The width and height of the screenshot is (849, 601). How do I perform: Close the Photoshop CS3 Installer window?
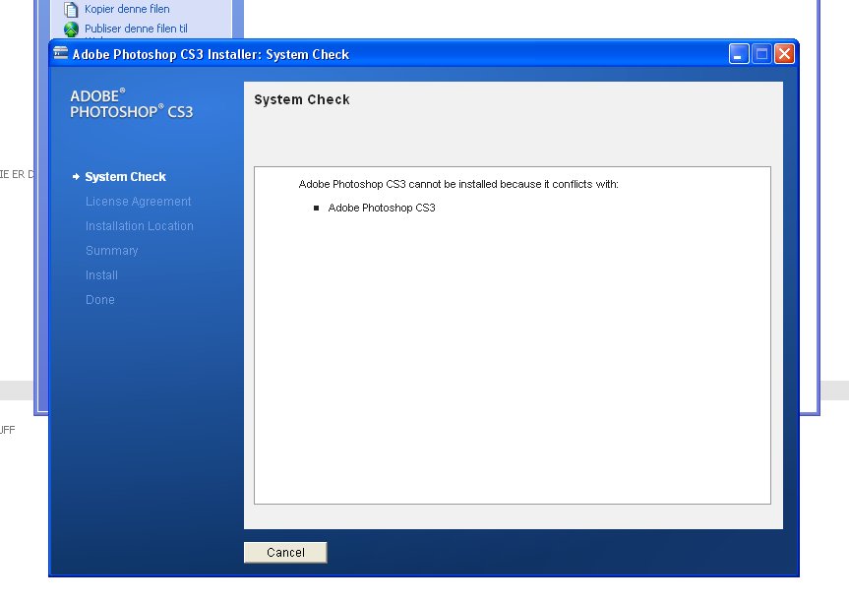[784, 54]
